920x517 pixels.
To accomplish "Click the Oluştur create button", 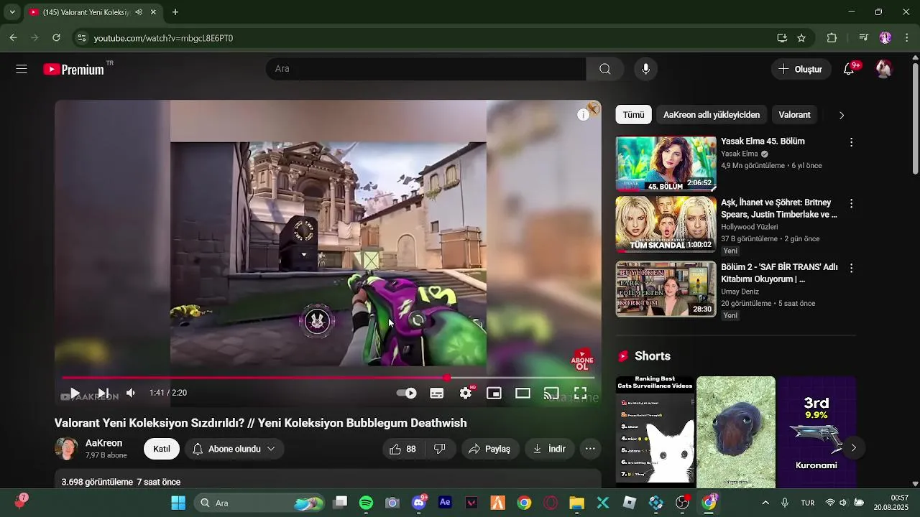I will tap(801, 69).
